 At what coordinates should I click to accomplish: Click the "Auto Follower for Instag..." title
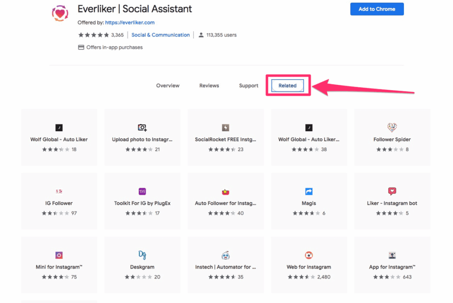tap(226, 203)
